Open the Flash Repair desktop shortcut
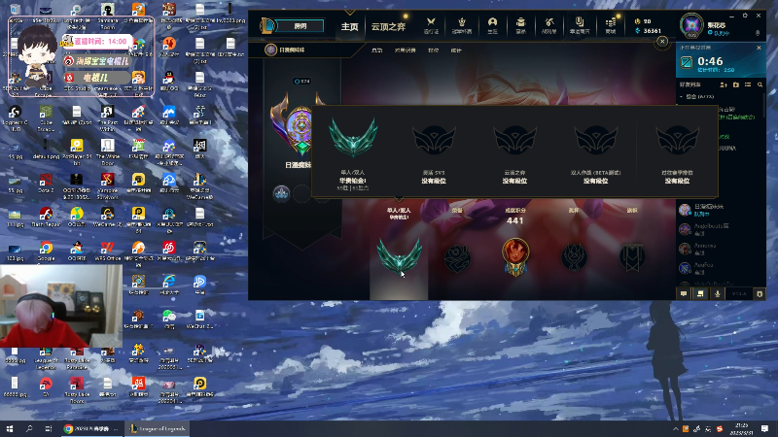Screen dimensions: 778x437 [x=46, y=217]
